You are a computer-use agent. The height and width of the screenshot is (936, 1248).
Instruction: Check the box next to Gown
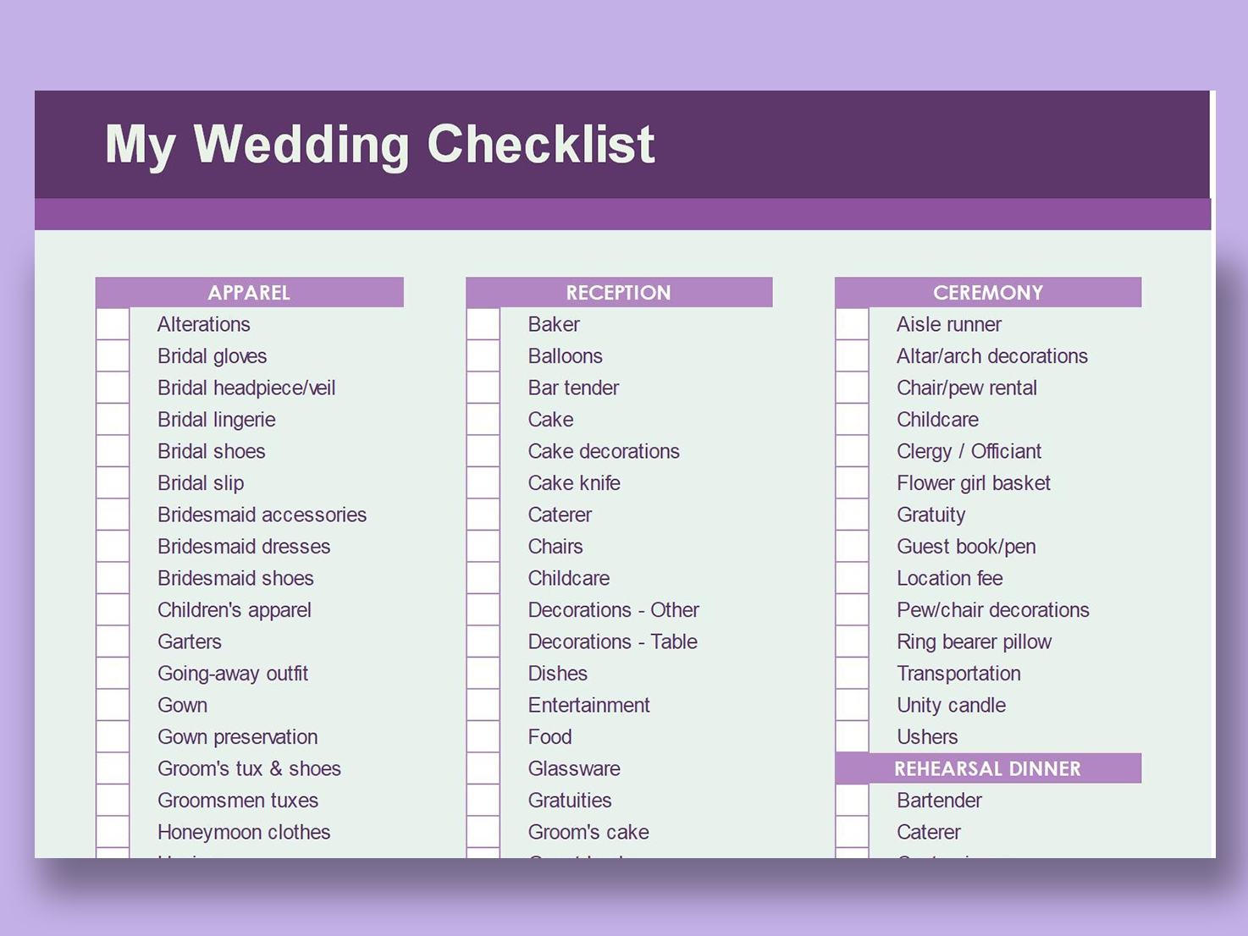click(x=113, y=705)
